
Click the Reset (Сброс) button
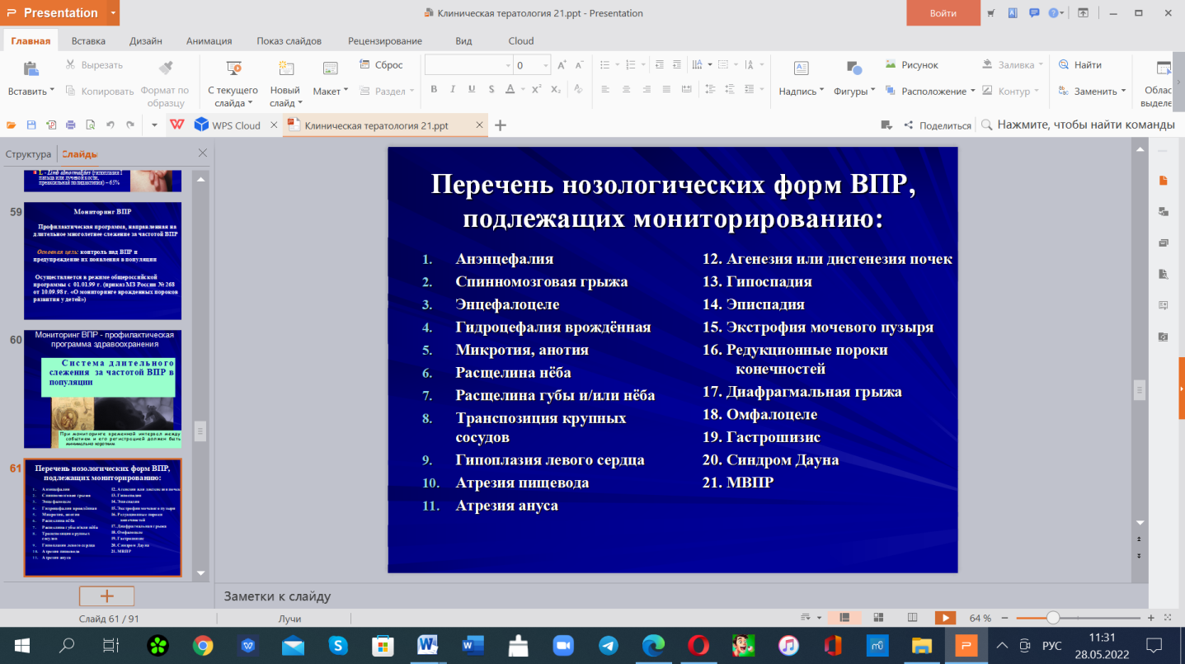pyautogui.click(x=382, y=65)
